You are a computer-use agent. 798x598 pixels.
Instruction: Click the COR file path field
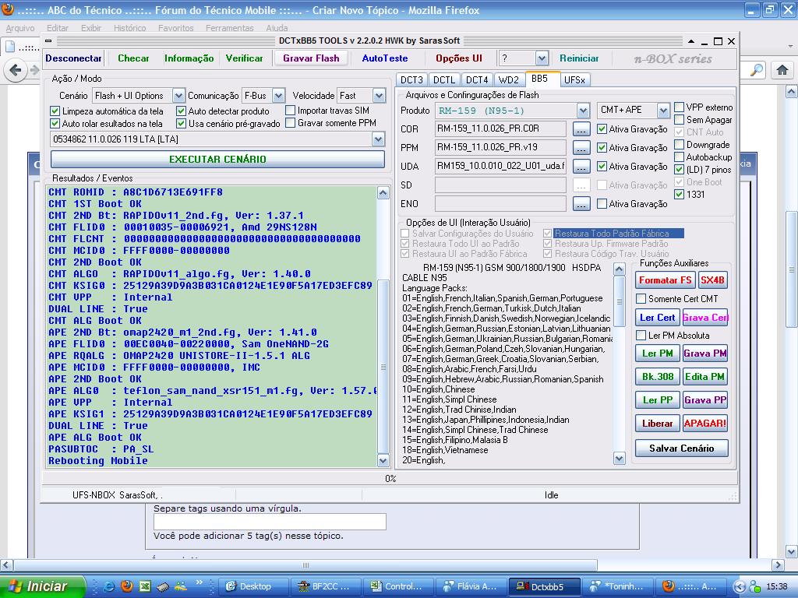click(500, 129)
